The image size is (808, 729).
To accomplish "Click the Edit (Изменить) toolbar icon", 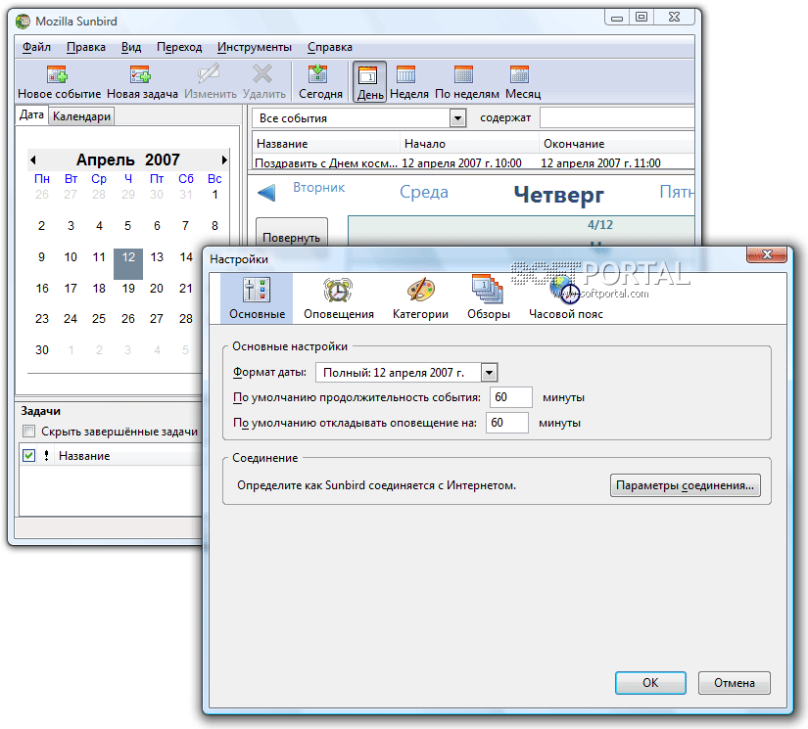I will point(210,74).
